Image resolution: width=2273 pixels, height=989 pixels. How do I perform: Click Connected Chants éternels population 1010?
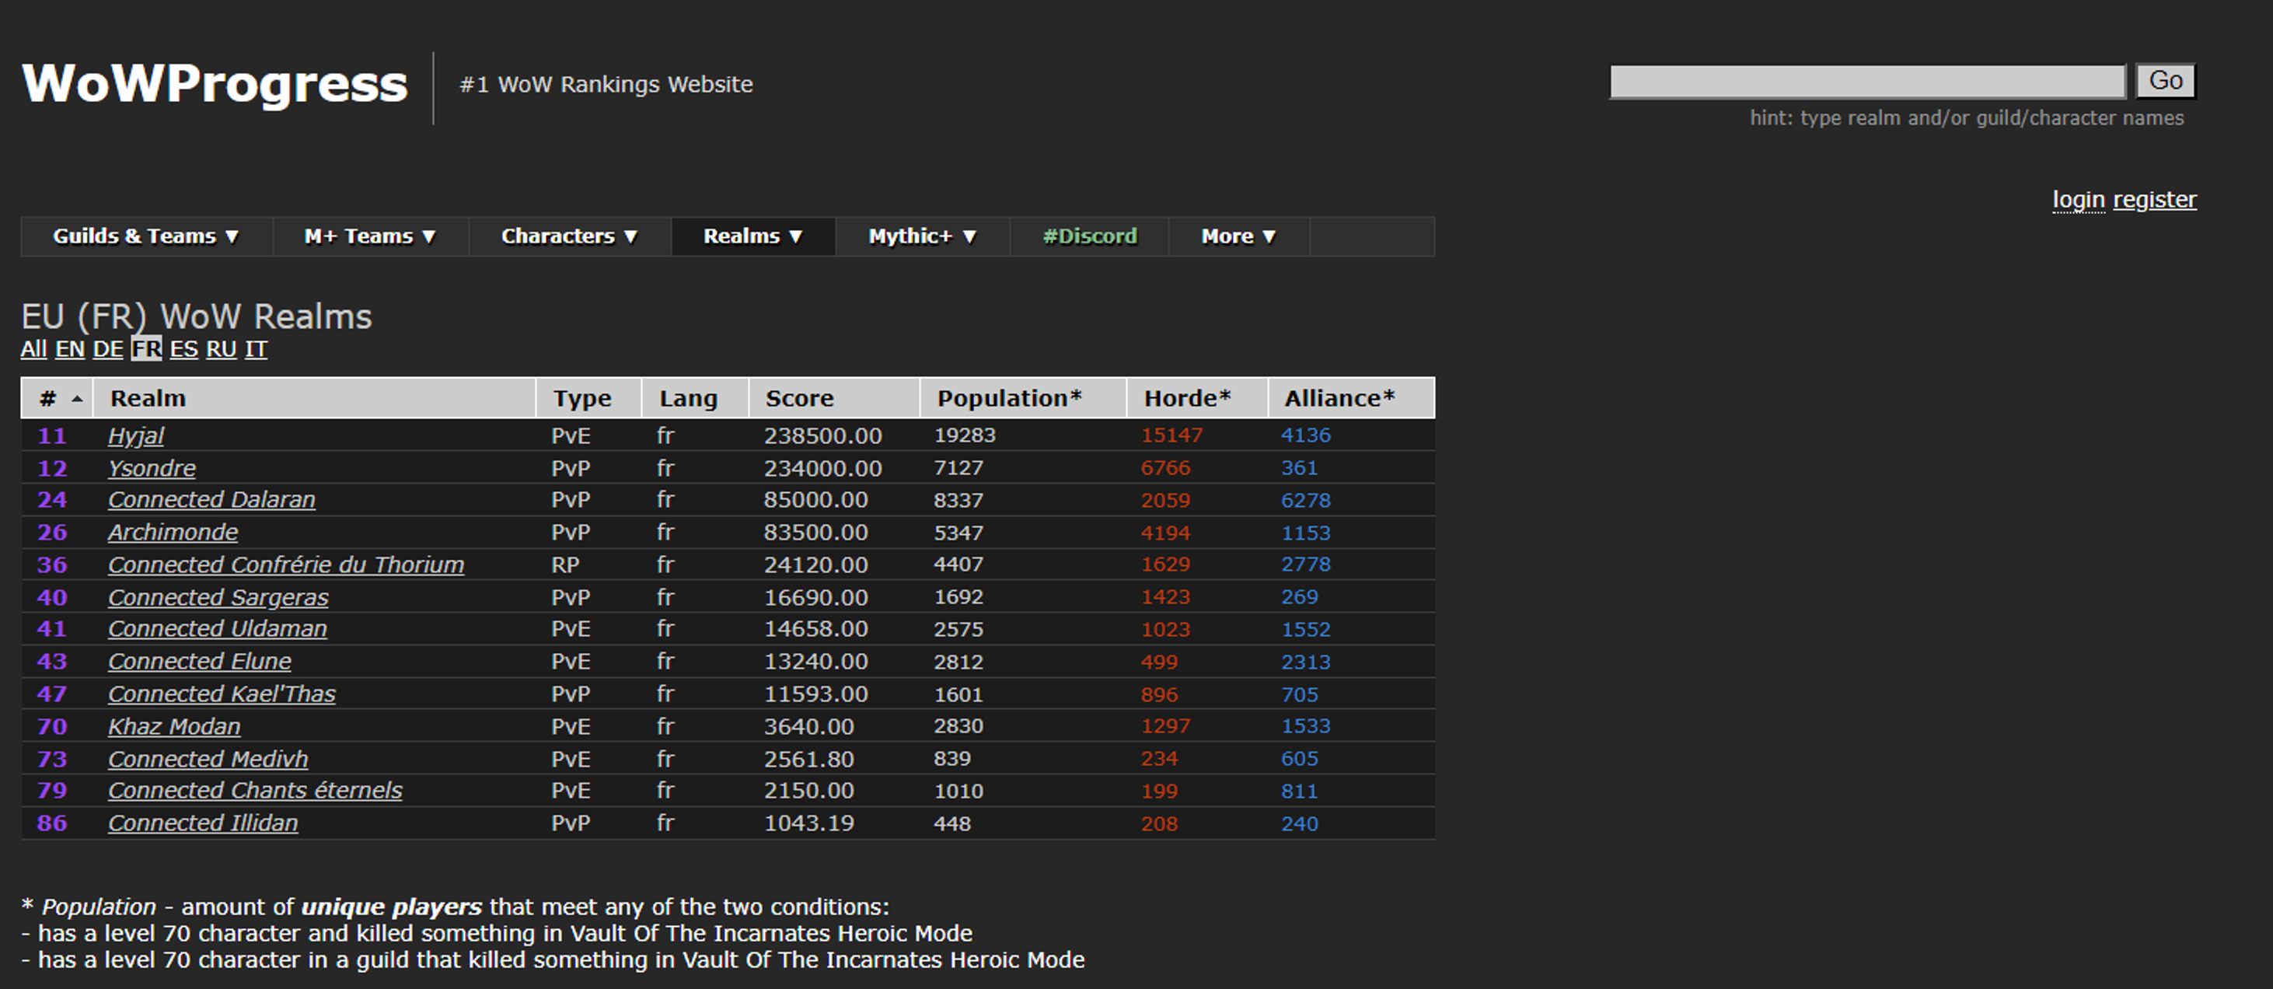pyautogui.click(x=958, y=791)
